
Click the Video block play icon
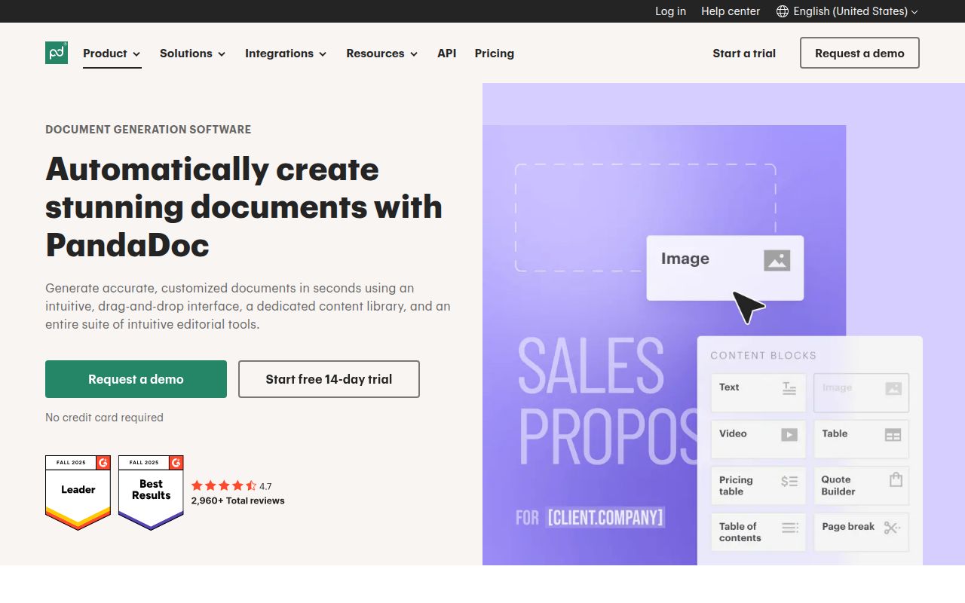(x=789, y=434)
